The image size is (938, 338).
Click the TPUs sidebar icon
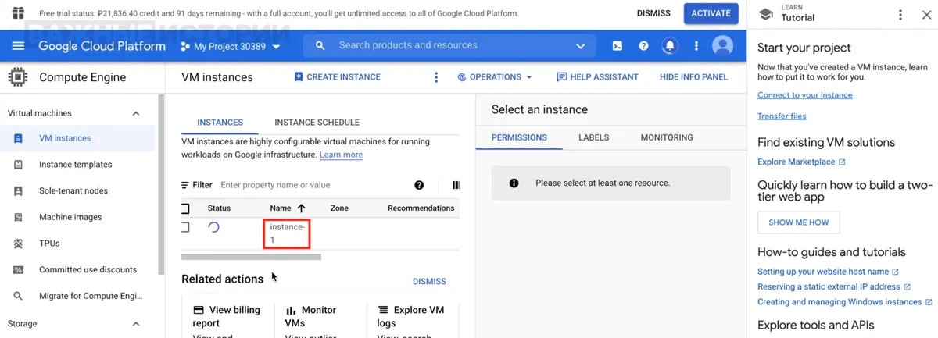(x=19, y=244)
